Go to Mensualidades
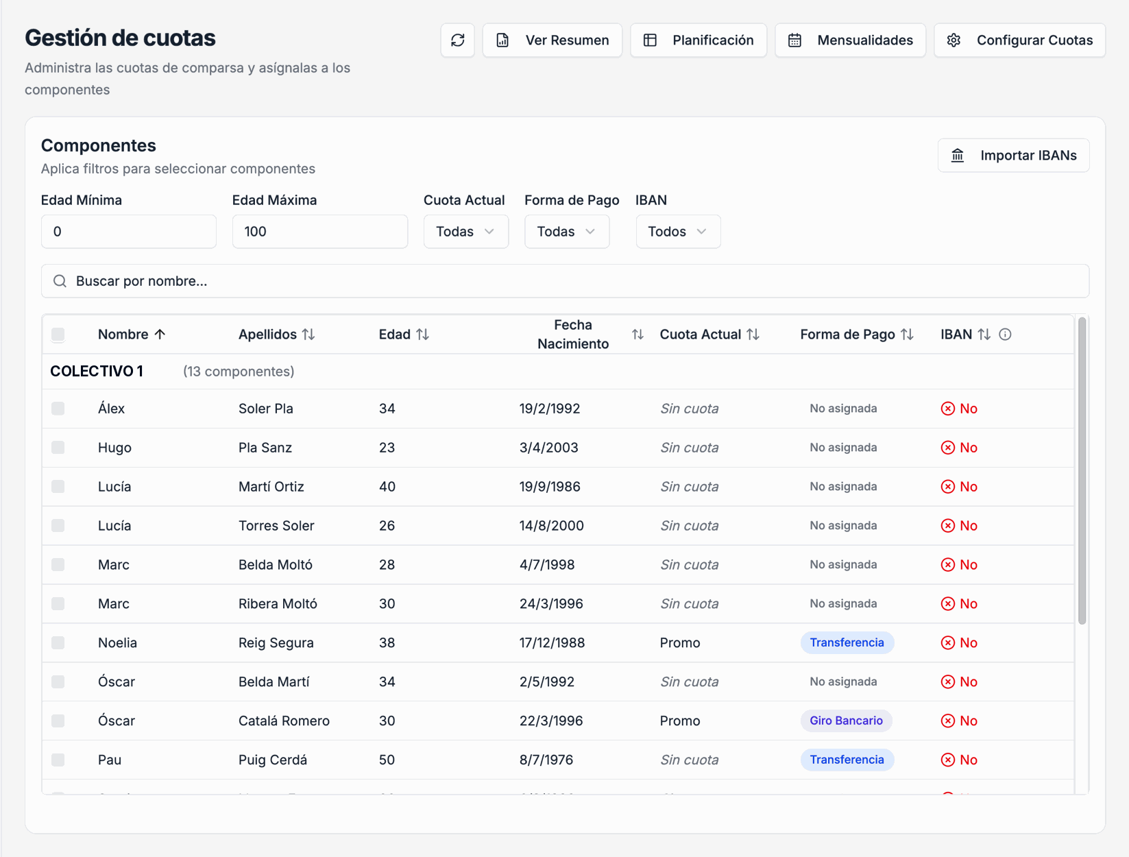The height and width of the screenshot is (857, 1129). click(851, 40)
